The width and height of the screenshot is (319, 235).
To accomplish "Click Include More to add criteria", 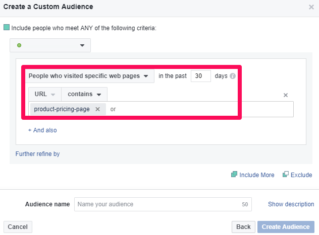I will pyautogui.click(x=253, y=175).
